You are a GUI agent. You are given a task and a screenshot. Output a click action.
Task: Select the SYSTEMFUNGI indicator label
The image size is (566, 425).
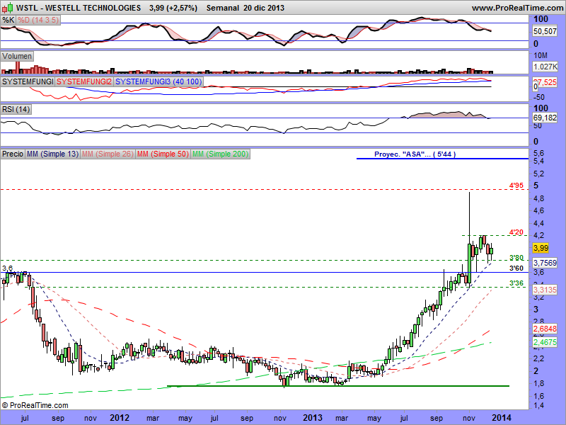[x=28, y=81]
